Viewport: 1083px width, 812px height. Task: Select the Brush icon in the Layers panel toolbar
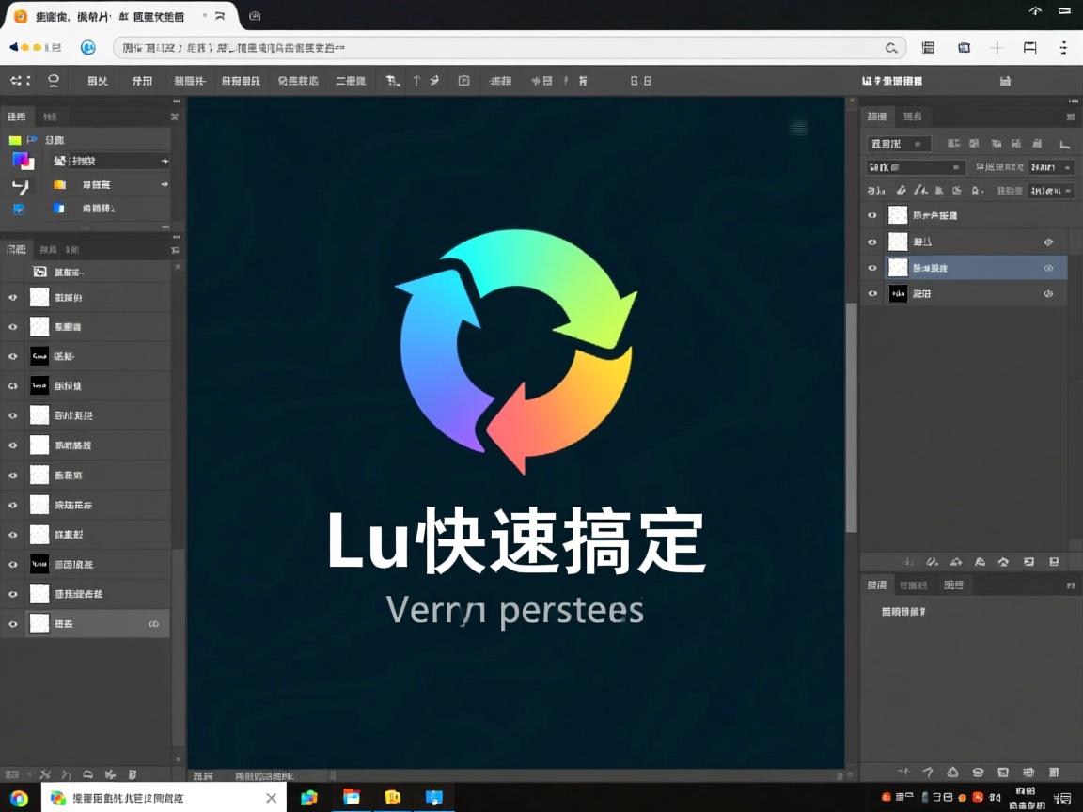point(901,191)
